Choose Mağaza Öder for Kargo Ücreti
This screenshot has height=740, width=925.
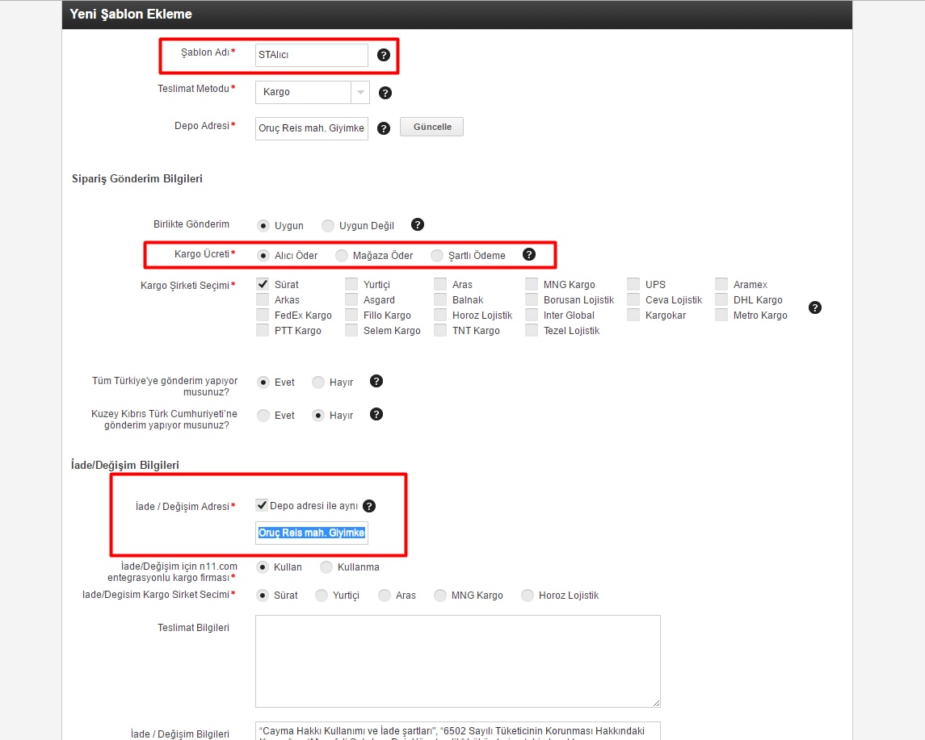click(x=342, y=256)
